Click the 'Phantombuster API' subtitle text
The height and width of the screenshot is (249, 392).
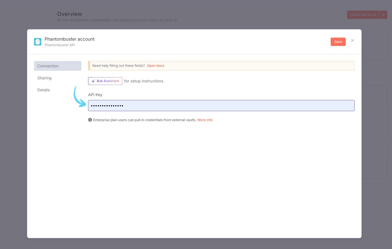click(x=60, y=45)
